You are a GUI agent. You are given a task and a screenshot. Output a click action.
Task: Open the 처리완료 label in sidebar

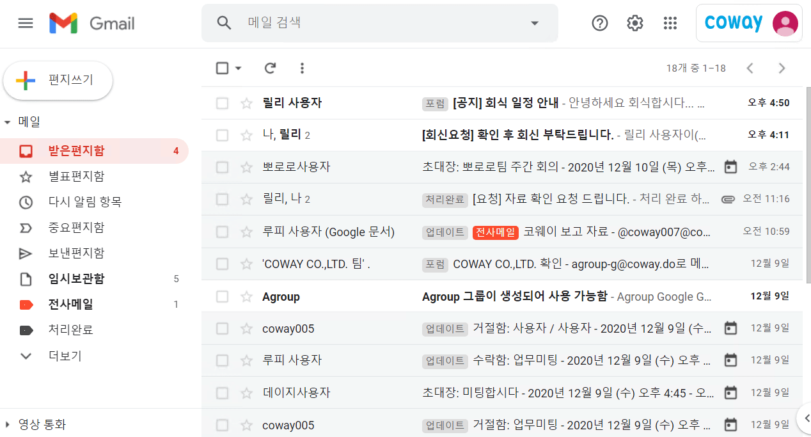click(x=95, y=330)
